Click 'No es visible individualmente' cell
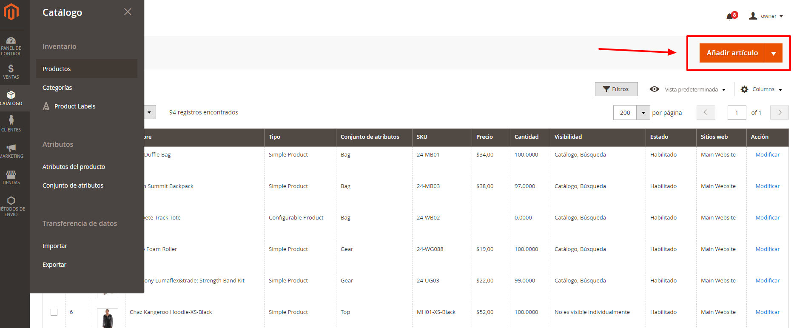This screenshot has width=794, height=328. click(592, 312)
